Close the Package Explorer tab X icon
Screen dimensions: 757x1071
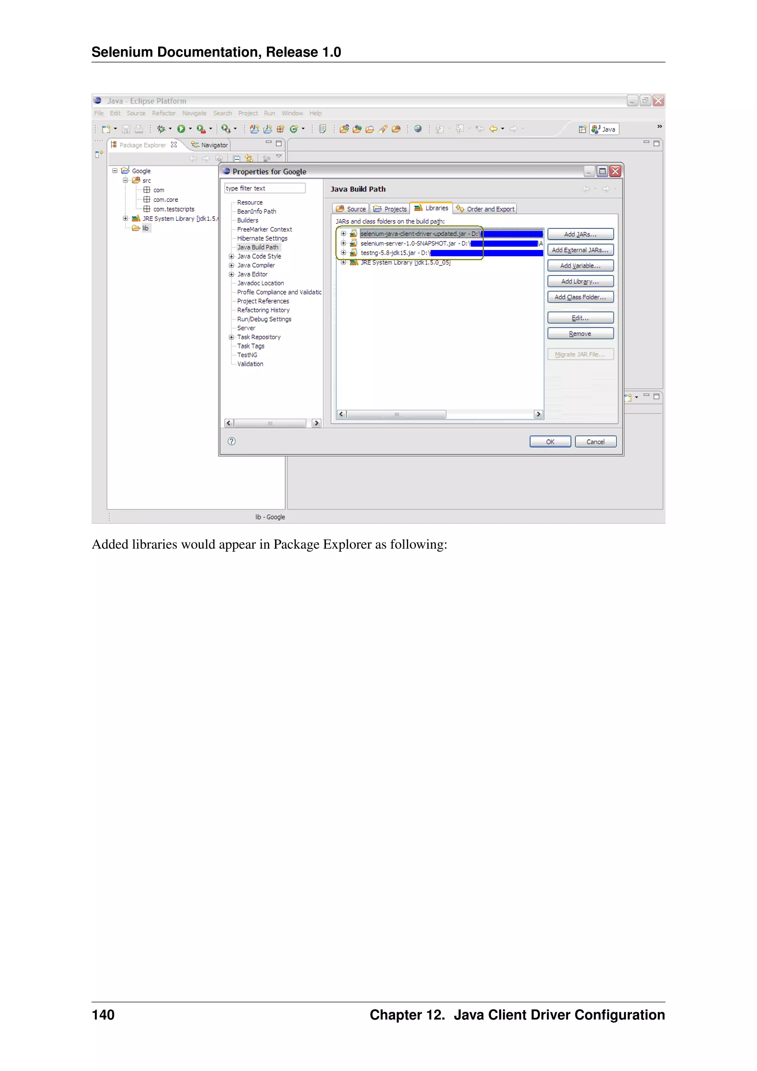click(174, 145)
